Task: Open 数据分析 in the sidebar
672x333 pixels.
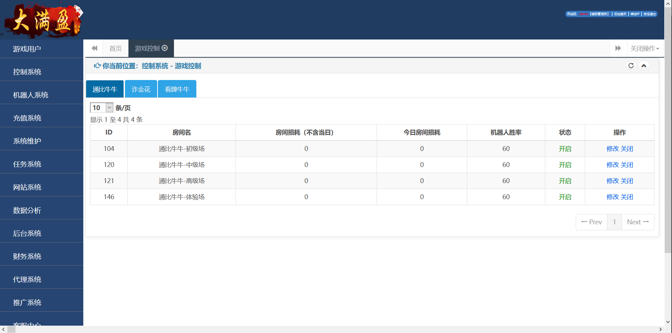Action: point(42,210)
